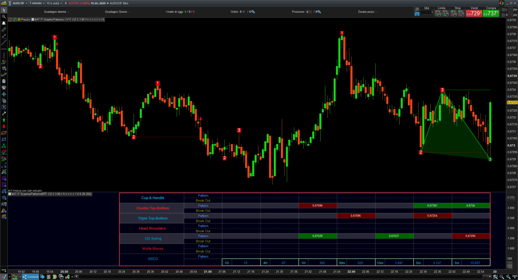Click the Prezzo color swatch

coord(19,19)
